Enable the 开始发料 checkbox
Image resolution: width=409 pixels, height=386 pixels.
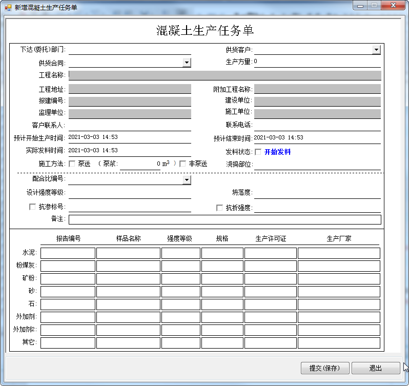click(258, 152)
